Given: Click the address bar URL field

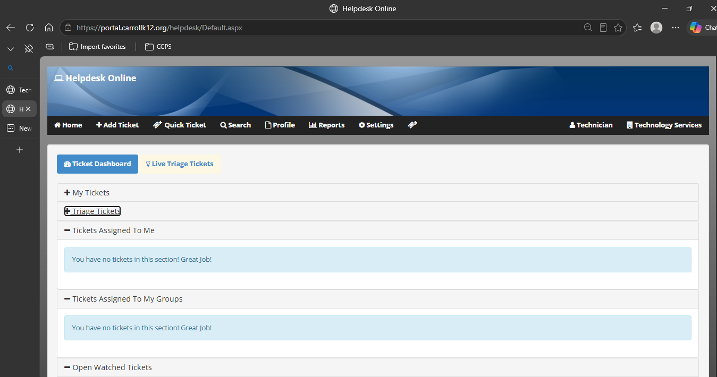Looking at the screenshot, I should tap(319, 28).
